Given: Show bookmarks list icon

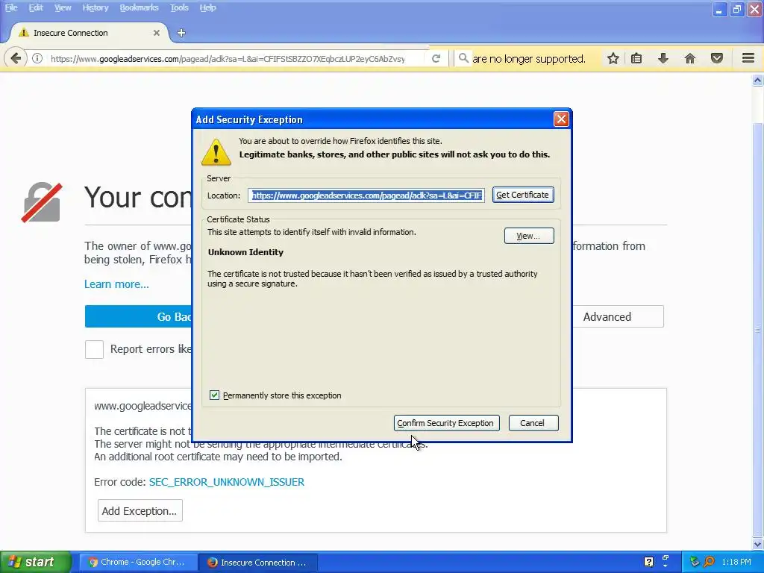Looking at the screenshot, I should [x=636, y=58].
